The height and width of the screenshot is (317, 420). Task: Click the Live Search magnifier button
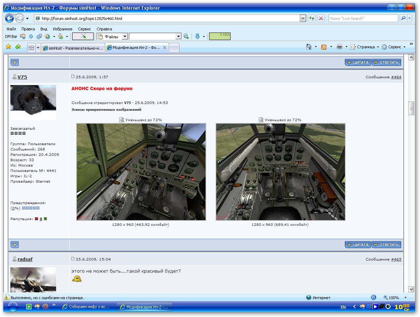(403, 18)
